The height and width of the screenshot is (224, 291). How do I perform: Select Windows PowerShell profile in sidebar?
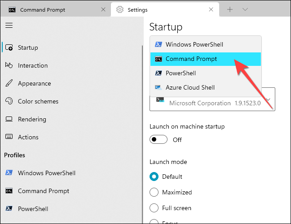click(46, 173)
